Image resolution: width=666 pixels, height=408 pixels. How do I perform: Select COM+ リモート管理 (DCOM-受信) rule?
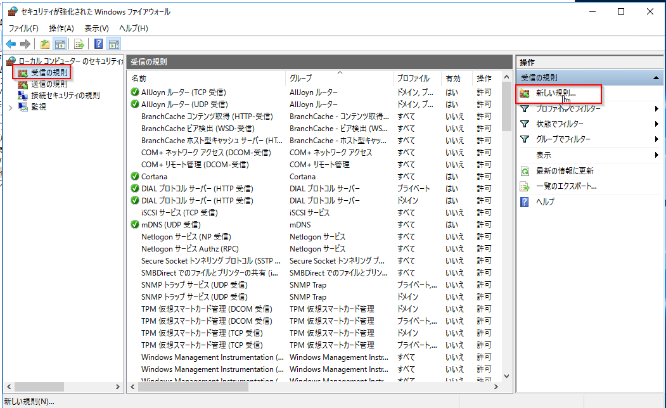[x=314, y=164]
